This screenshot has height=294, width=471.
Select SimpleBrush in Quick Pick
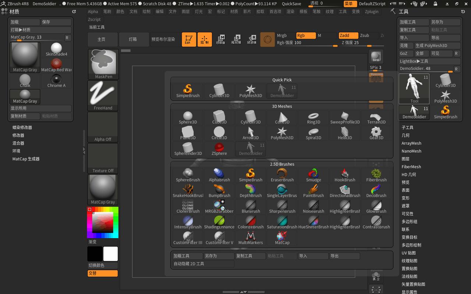coord(188,91)
